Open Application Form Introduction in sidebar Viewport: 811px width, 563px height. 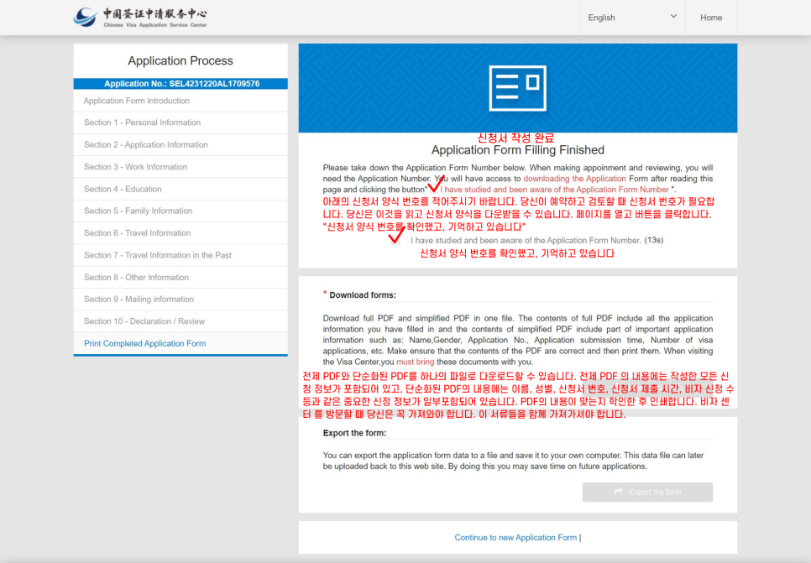137,101
